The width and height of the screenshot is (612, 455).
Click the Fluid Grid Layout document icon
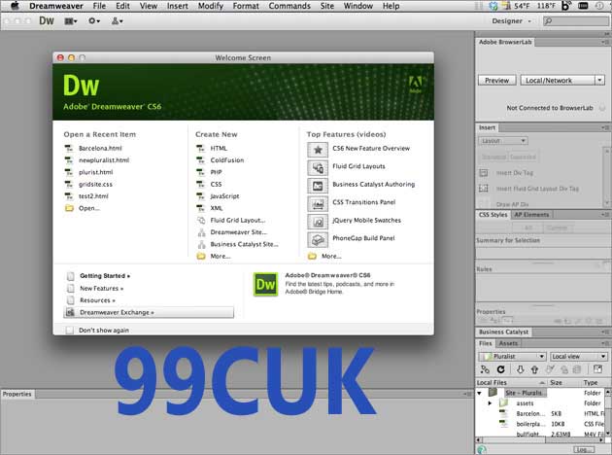[201, 221]
